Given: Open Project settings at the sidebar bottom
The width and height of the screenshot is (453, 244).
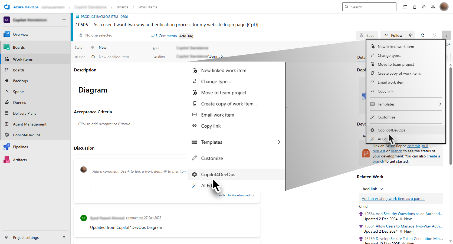Looking at the screenshot, I should pyautogui.click(x=26, y=238).
